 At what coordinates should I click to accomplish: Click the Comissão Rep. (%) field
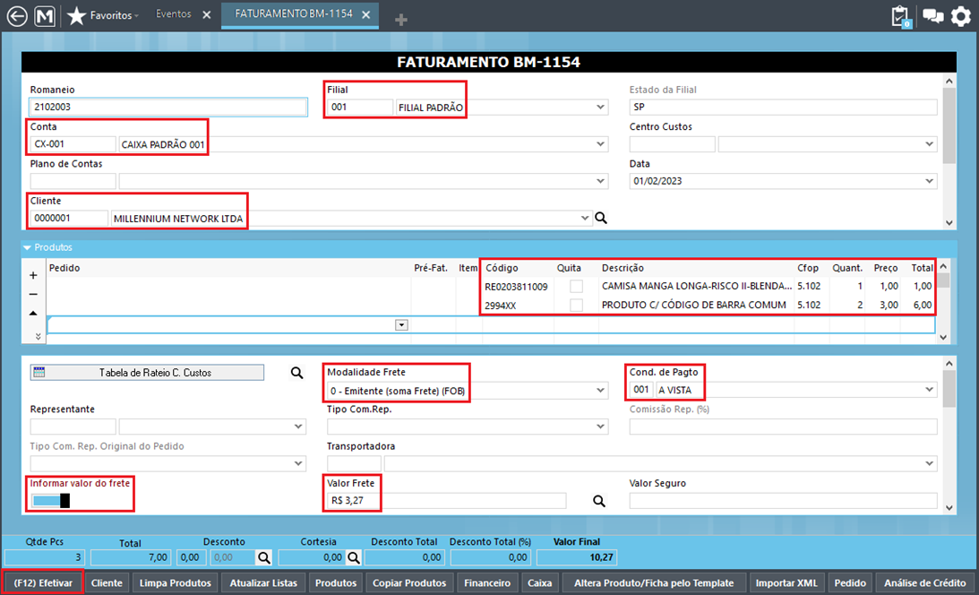pos(783,427)
